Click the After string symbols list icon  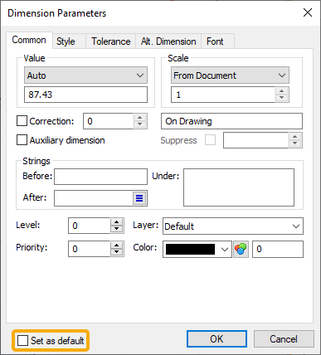(139, 198)
